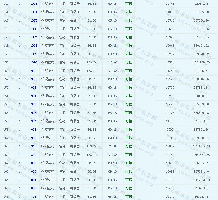Screen dimensions: 218x200
Task: Click room number 904
Action: [x=34, y=96]
